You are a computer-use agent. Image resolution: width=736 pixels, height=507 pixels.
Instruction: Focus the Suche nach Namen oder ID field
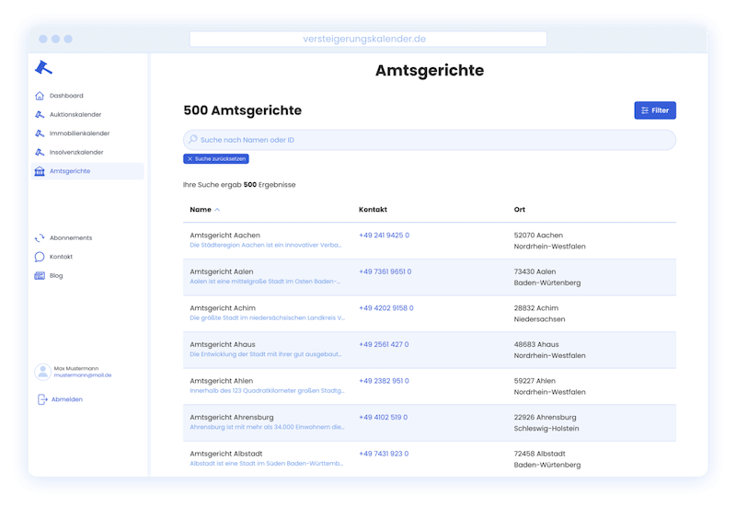point(430,140)
